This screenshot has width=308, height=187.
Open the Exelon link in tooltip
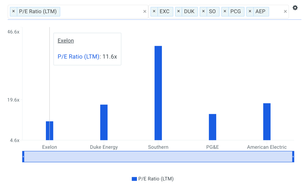66,41
